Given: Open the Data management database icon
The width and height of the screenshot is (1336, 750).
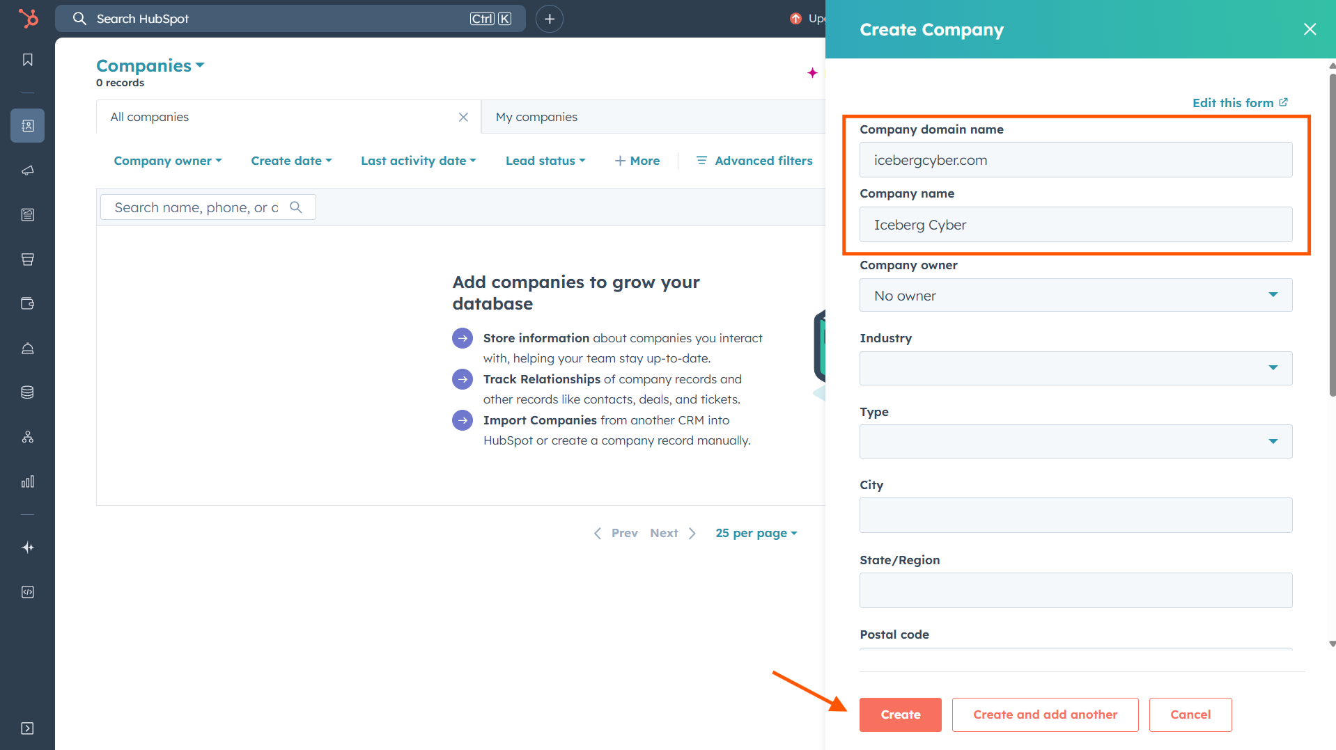Looking at the screenshot, I should [x=27, y=392].
